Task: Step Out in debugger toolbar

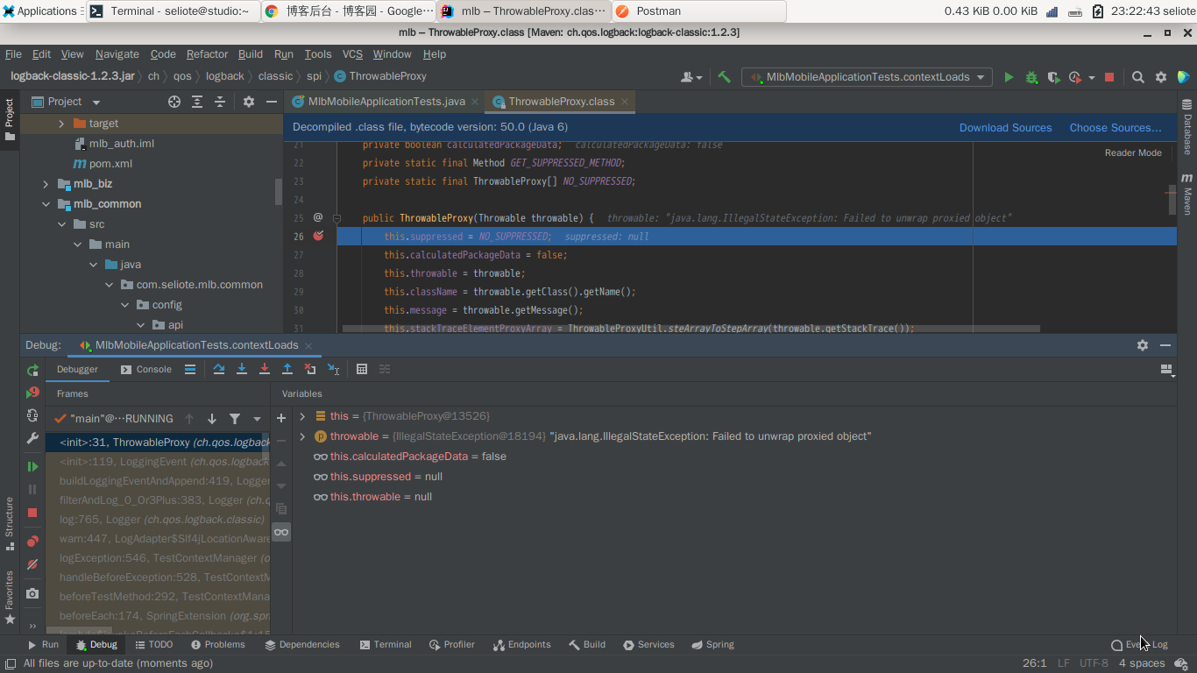Action: pos(287,369)
